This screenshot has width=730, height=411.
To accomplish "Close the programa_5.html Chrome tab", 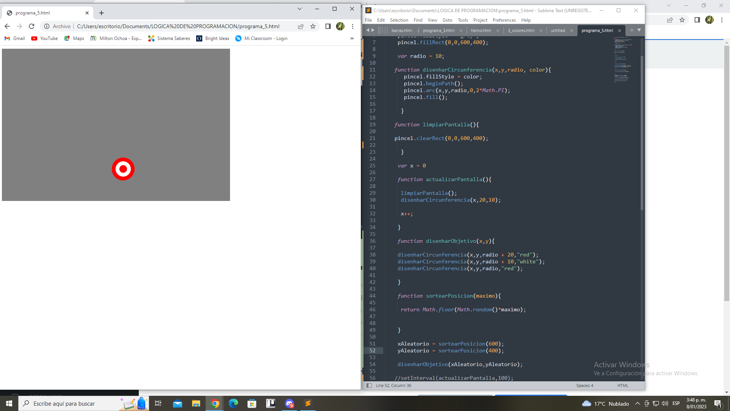I will click(x=87, y=13).
